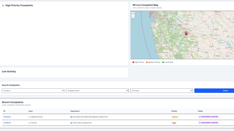Image resolution: width=234 pixels, height=131 pixels.
Task: Click the clock icon in the 8f1ceede row status badge
Action: click(x=200, y=117)
